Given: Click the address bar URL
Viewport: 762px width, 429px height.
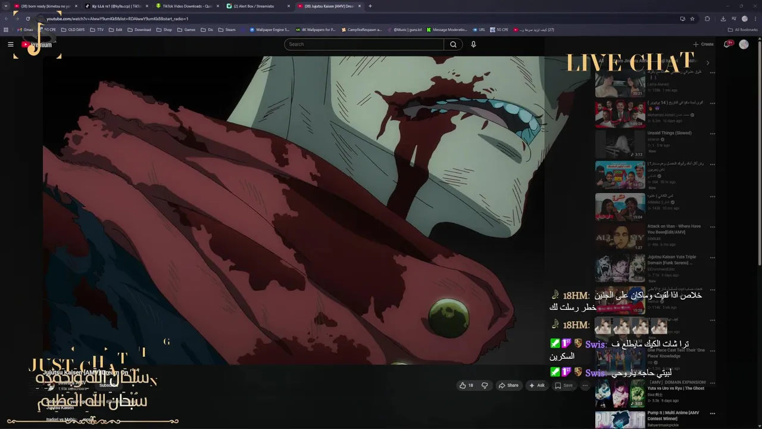Looking at the screenshot, I should [117, 18].
